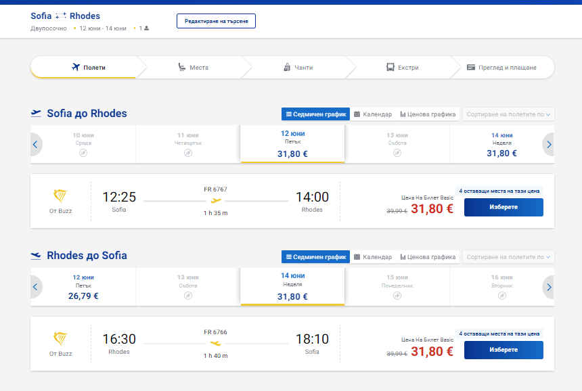This screenshot has height=391, width=582.
Task: Select return date 12 юни for 26,79 €
Action: (x=83, y=287)
